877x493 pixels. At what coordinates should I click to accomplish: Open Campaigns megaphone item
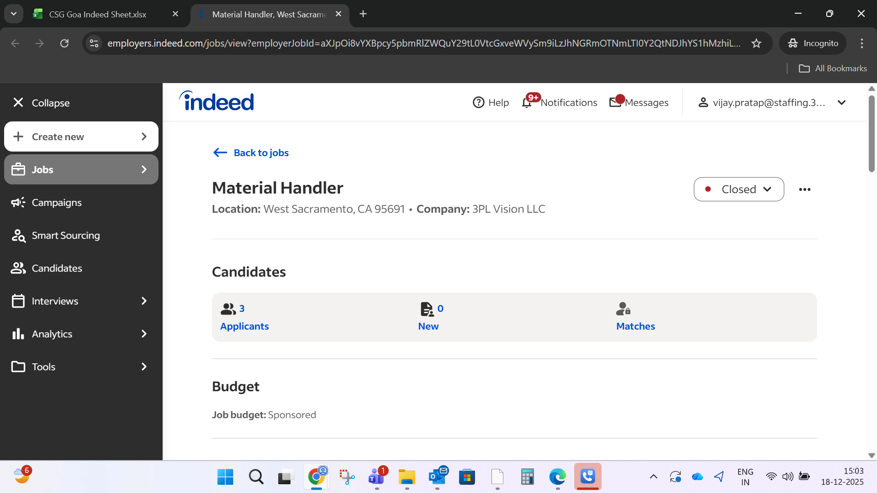pyautogui.click(x=56, y=203)
